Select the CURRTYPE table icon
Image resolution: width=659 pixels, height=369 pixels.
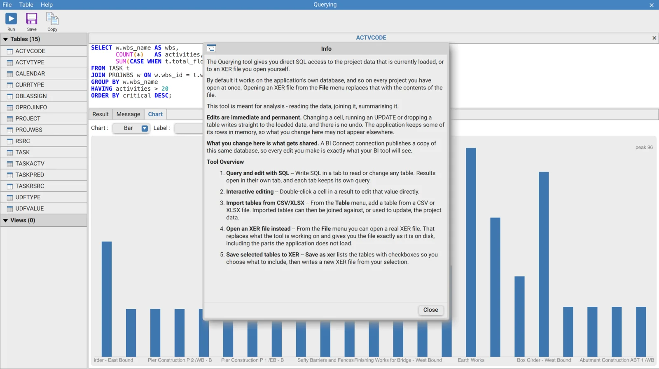[x=10, y=85]
